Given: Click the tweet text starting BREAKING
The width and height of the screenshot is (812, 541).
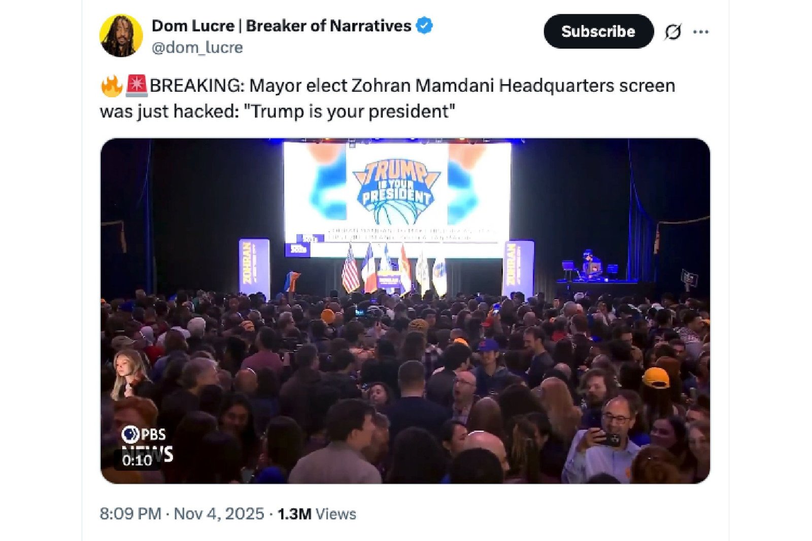Looking at the screenshot, I should 387,98.
